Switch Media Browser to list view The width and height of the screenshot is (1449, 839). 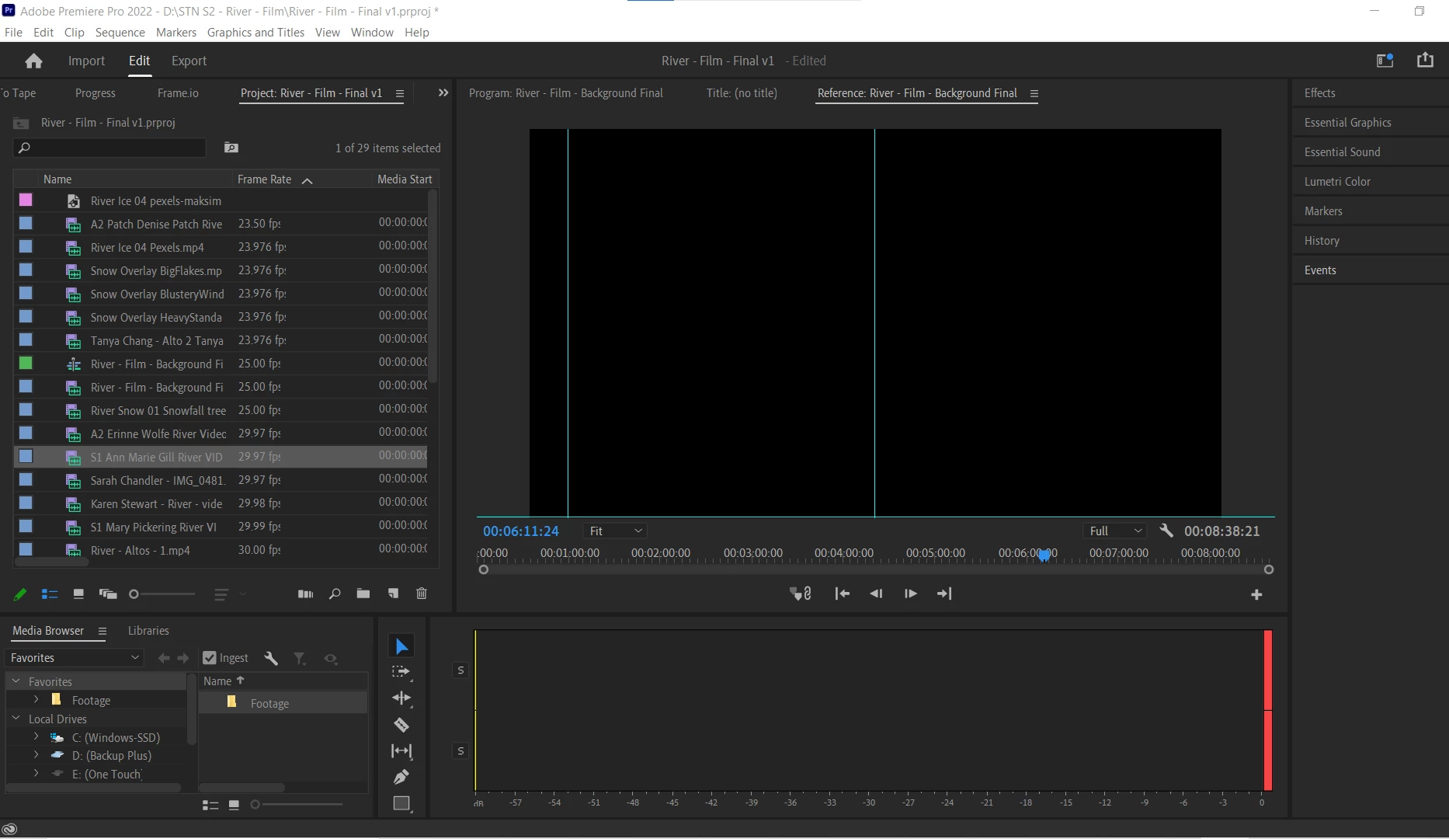pyautogui.click(x=210, y=806)
